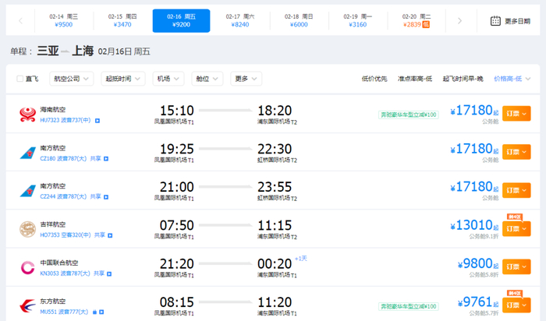Open flight details link HO7353 空客320(中)
The width and height of the screenshot is (546, 321).
point(65,235)
